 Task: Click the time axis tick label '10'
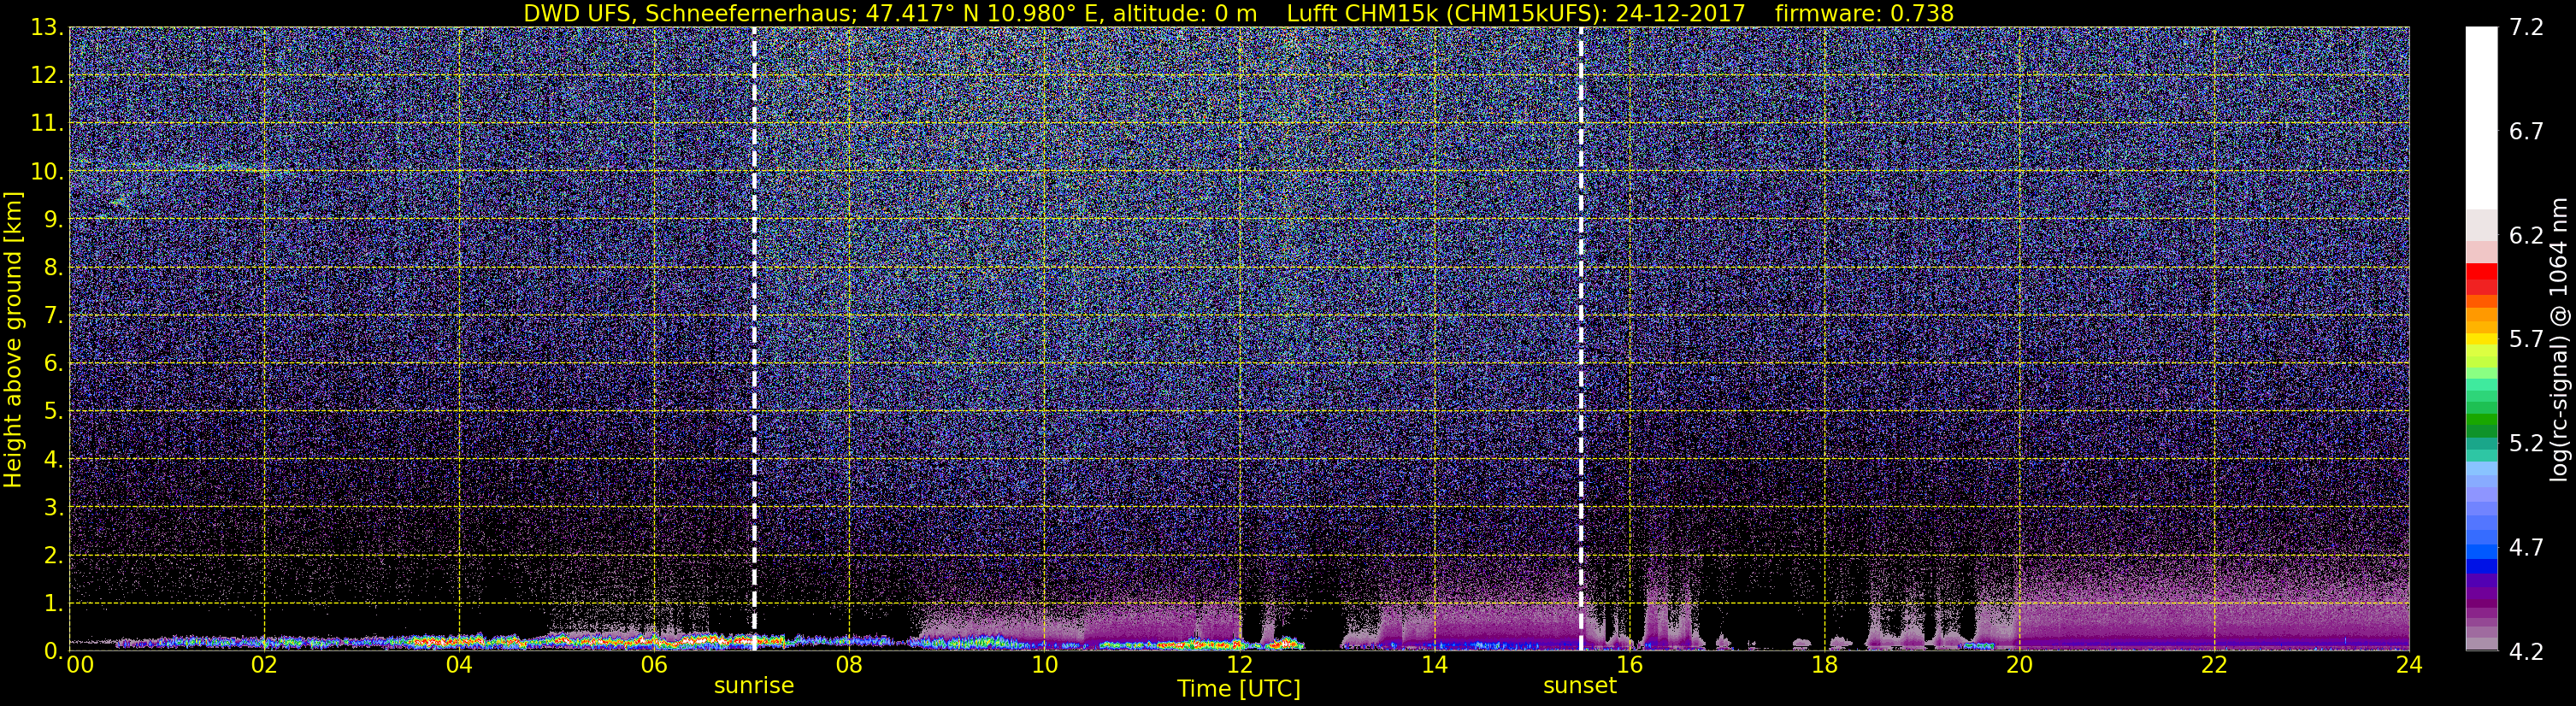(x=1044, y=665)
